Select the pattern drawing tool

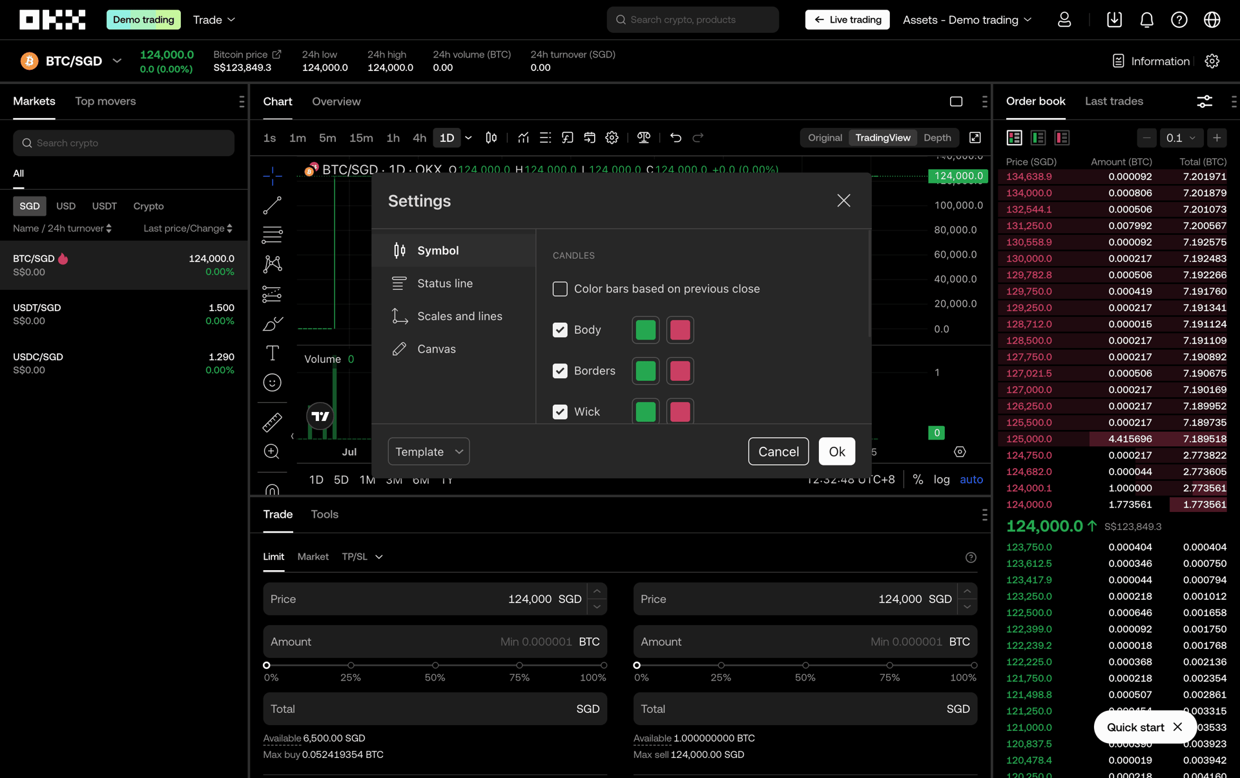[x=273, y=263]
